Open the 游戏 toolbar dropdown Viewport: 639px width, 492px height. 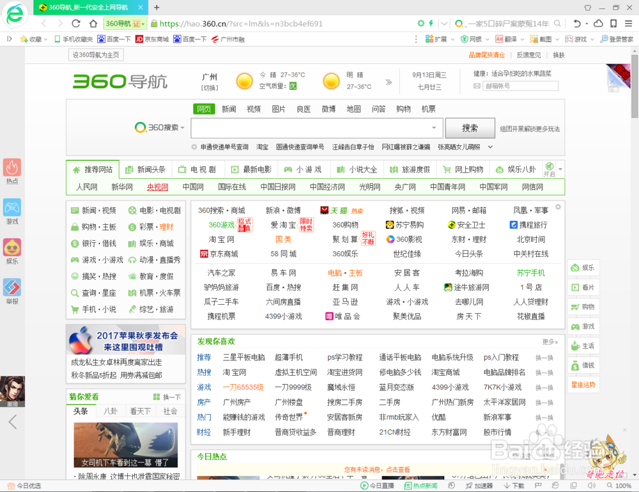[592, 39]
